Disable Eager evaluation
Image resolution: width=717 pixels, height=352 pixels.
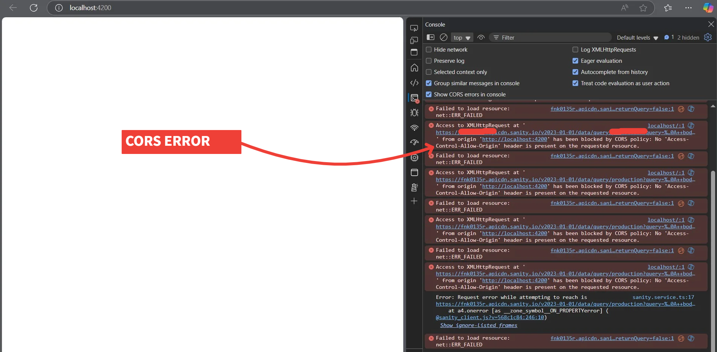(x=576, y=61)
